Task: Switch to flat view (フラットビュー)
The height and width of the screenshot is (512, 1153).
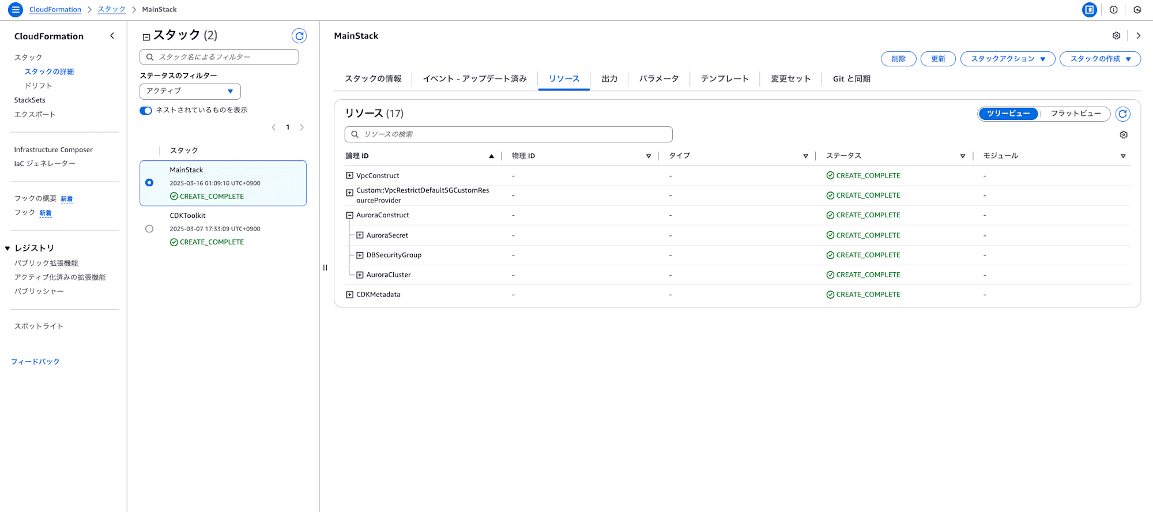Action: click(1076, 114)
